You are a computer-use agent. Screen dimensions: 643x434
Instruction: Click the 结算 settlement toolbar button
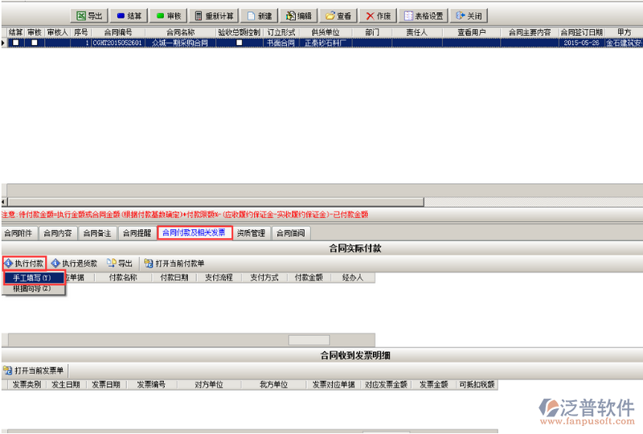click(129, 15)
